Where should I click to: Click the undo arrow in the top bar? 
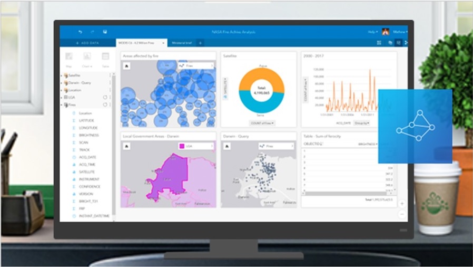point(80,32)
